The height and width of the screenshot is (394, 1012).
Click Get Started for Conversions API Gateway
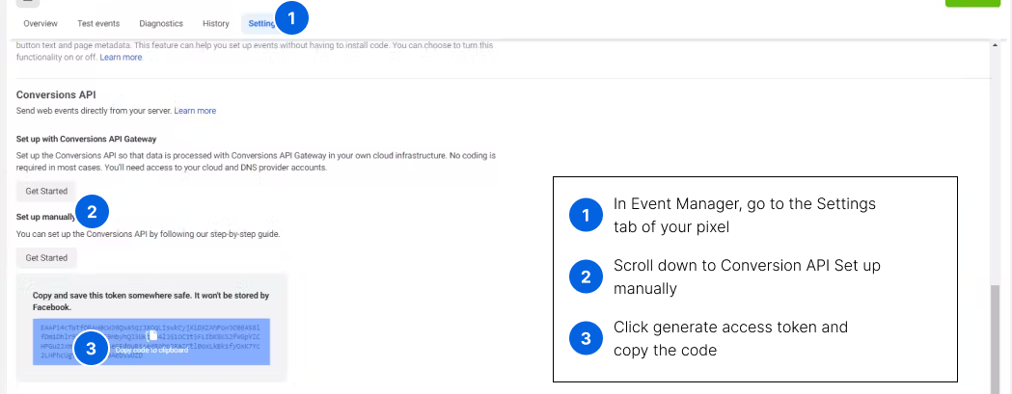click(46, 191)
